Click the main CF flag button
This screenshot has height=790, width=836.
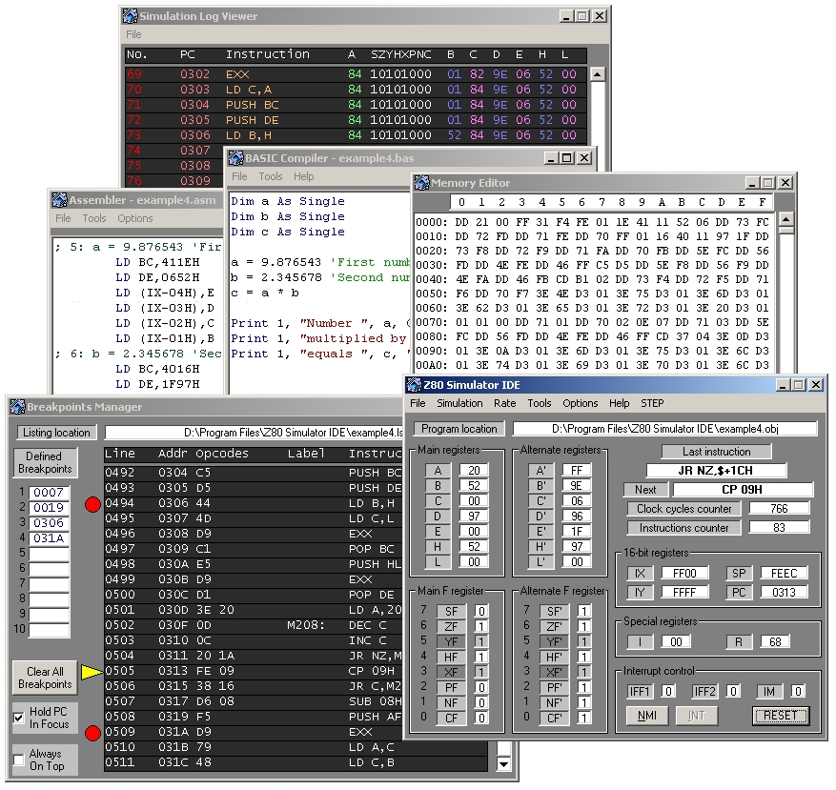pos(451,719)
